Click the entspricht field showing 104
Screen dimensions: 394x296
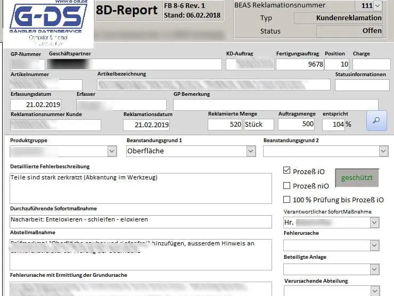pos(333,125)
